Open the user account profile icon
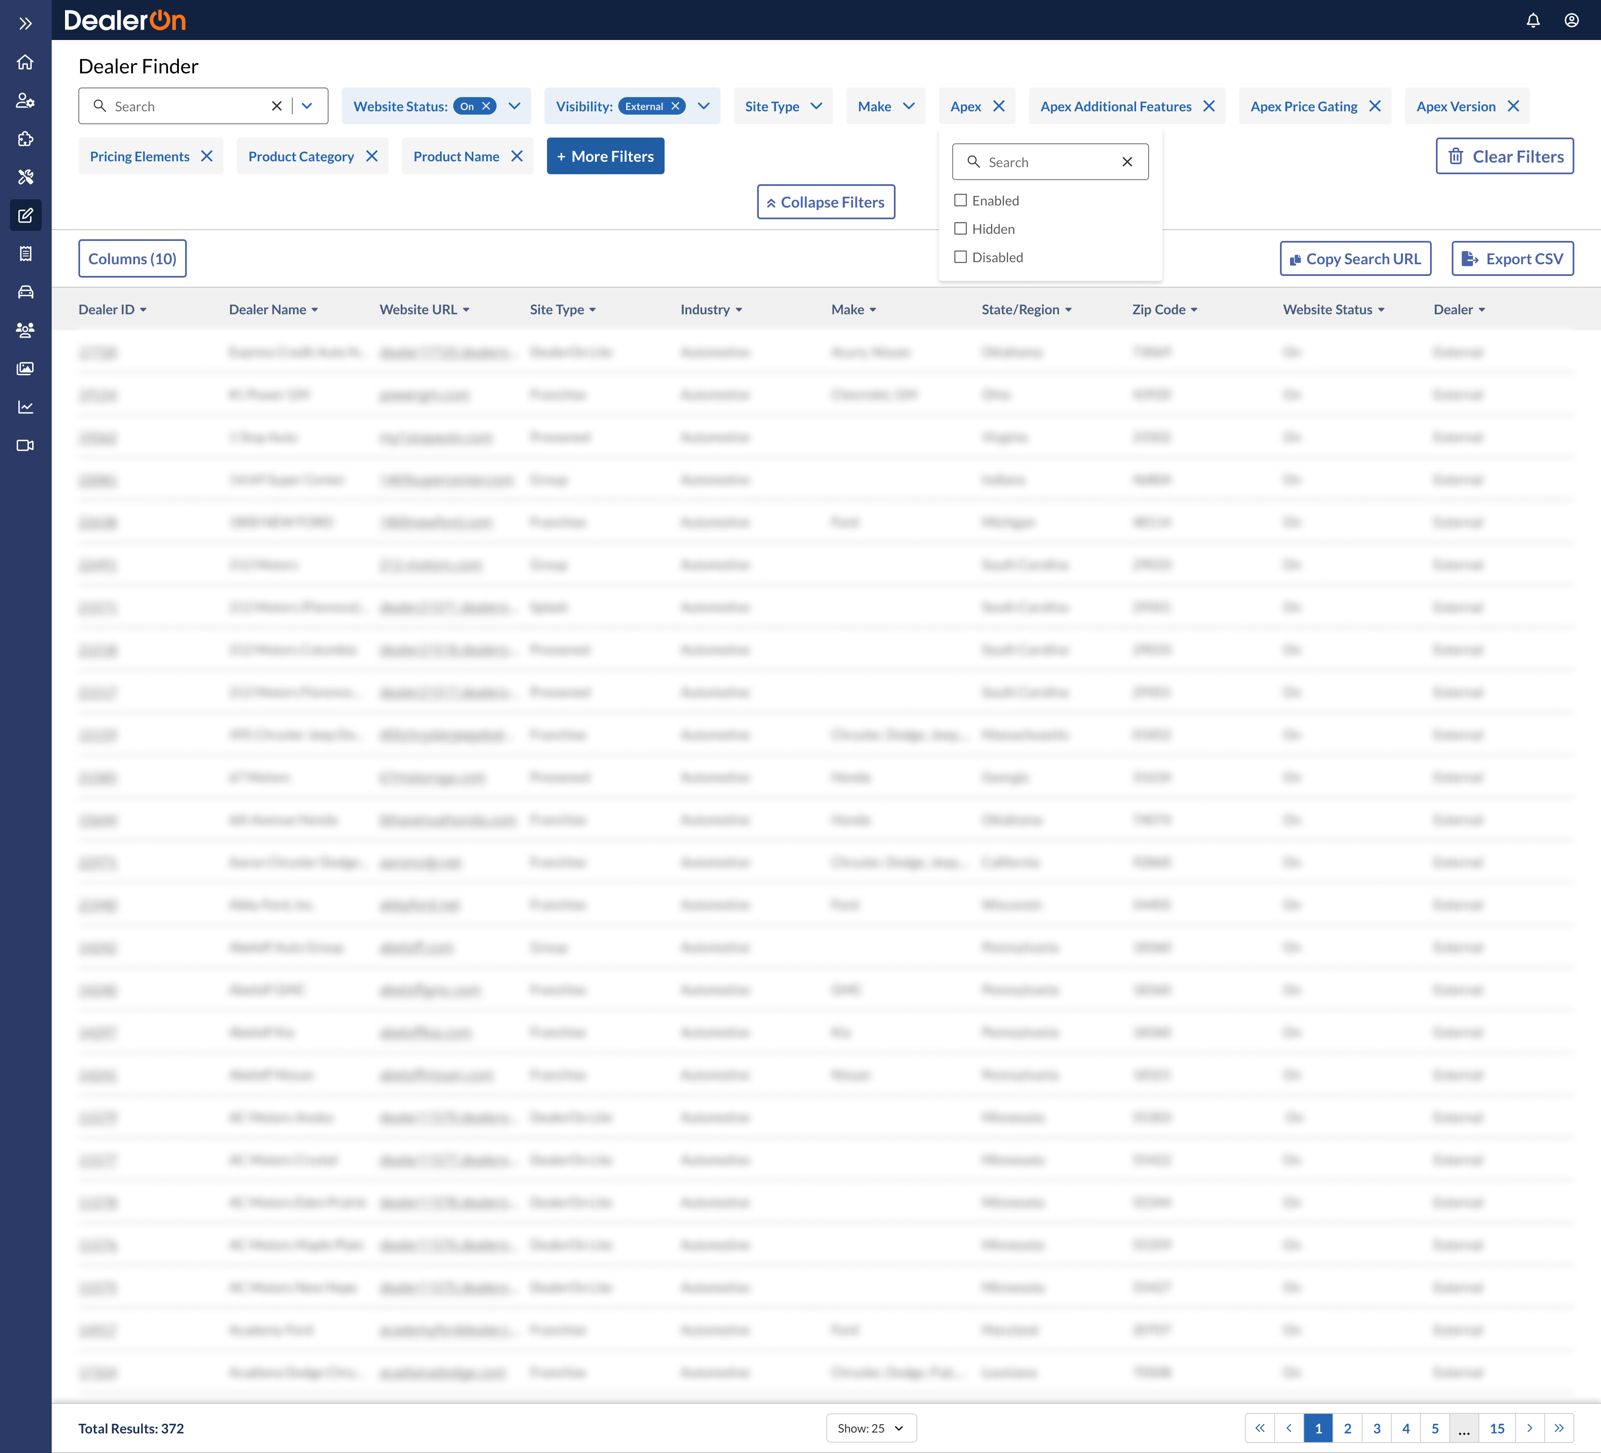 pos(1572,21)
